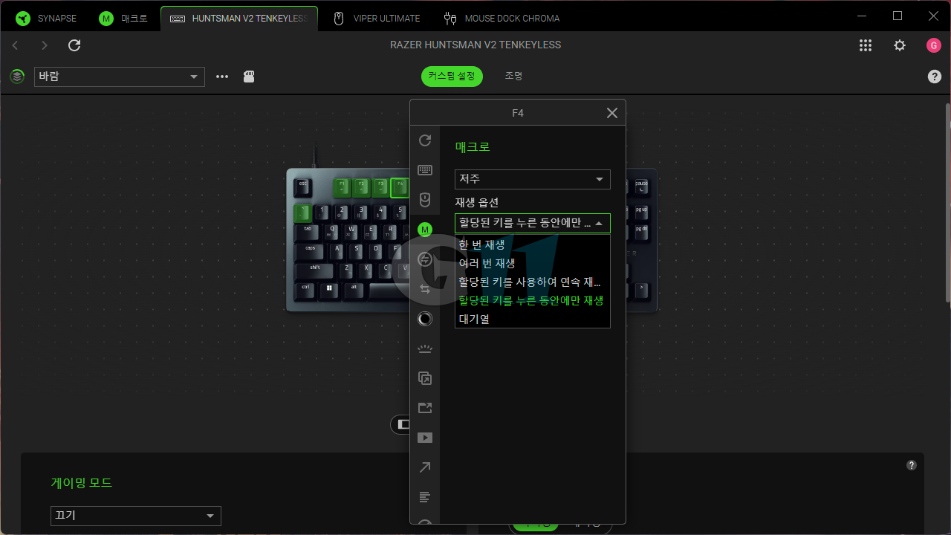Image resolution: width=951 pixels, height=535 pixels.
Task: Open the macro selection dropdown 저주
Action: [x=533, y=179]
